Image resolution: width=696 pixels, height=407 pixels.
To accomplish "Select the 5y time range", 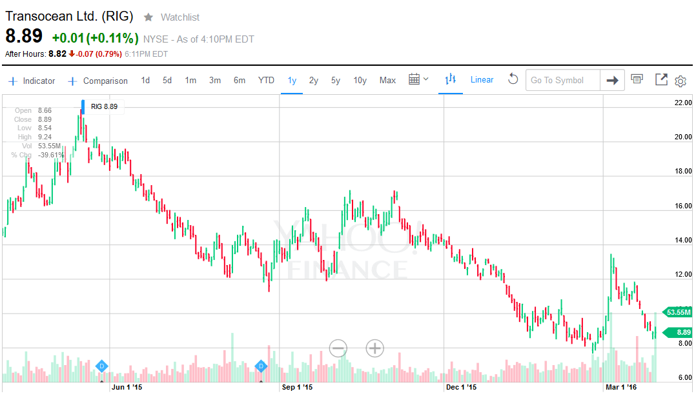I will (x=336, y=80).
